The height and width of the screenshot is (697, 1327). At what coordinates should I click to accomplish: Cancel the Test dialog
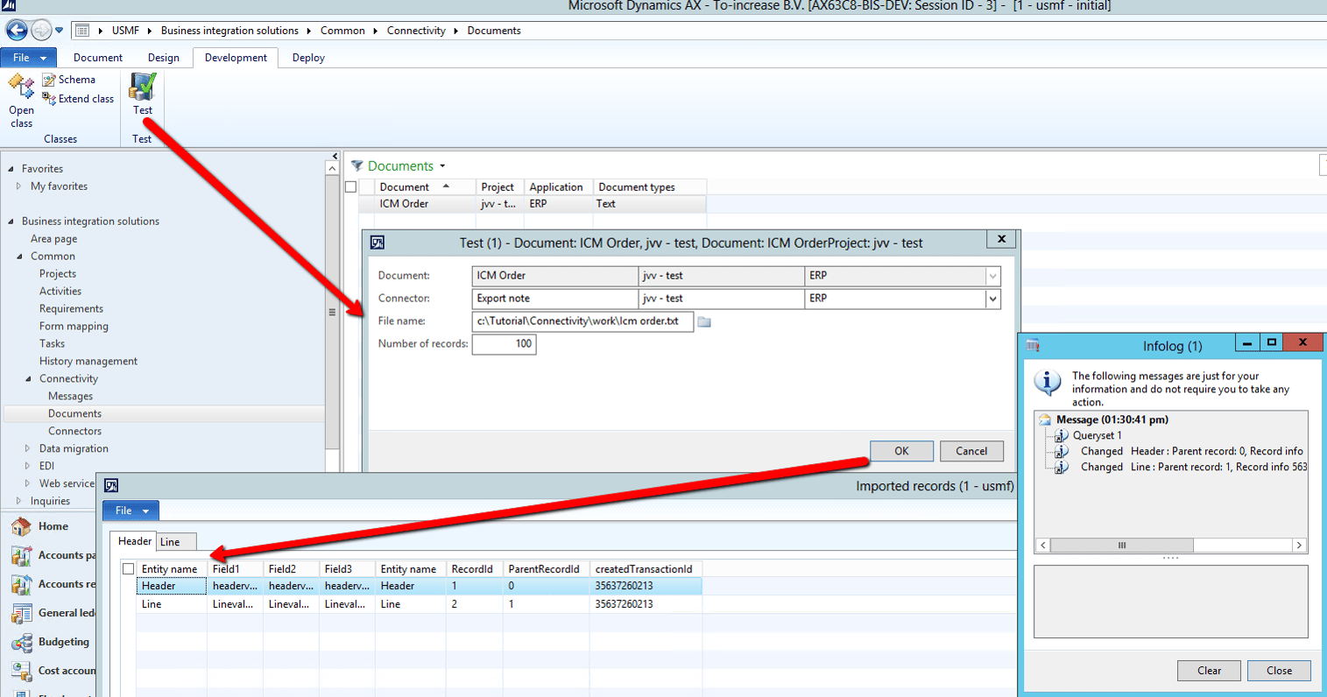[x=971, y=451]
